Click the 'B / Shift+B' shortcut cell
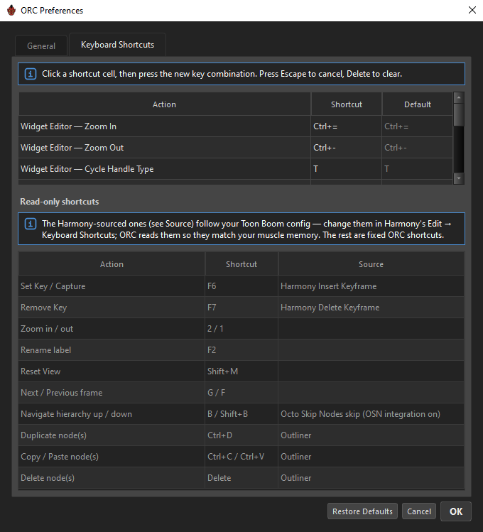Viewport: 483px width, 532px height. (241, 414)
